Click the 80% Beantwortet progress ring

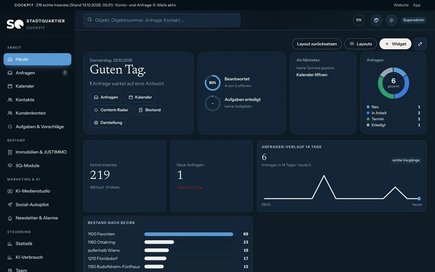pyautogui.click(x=213, y=83)
